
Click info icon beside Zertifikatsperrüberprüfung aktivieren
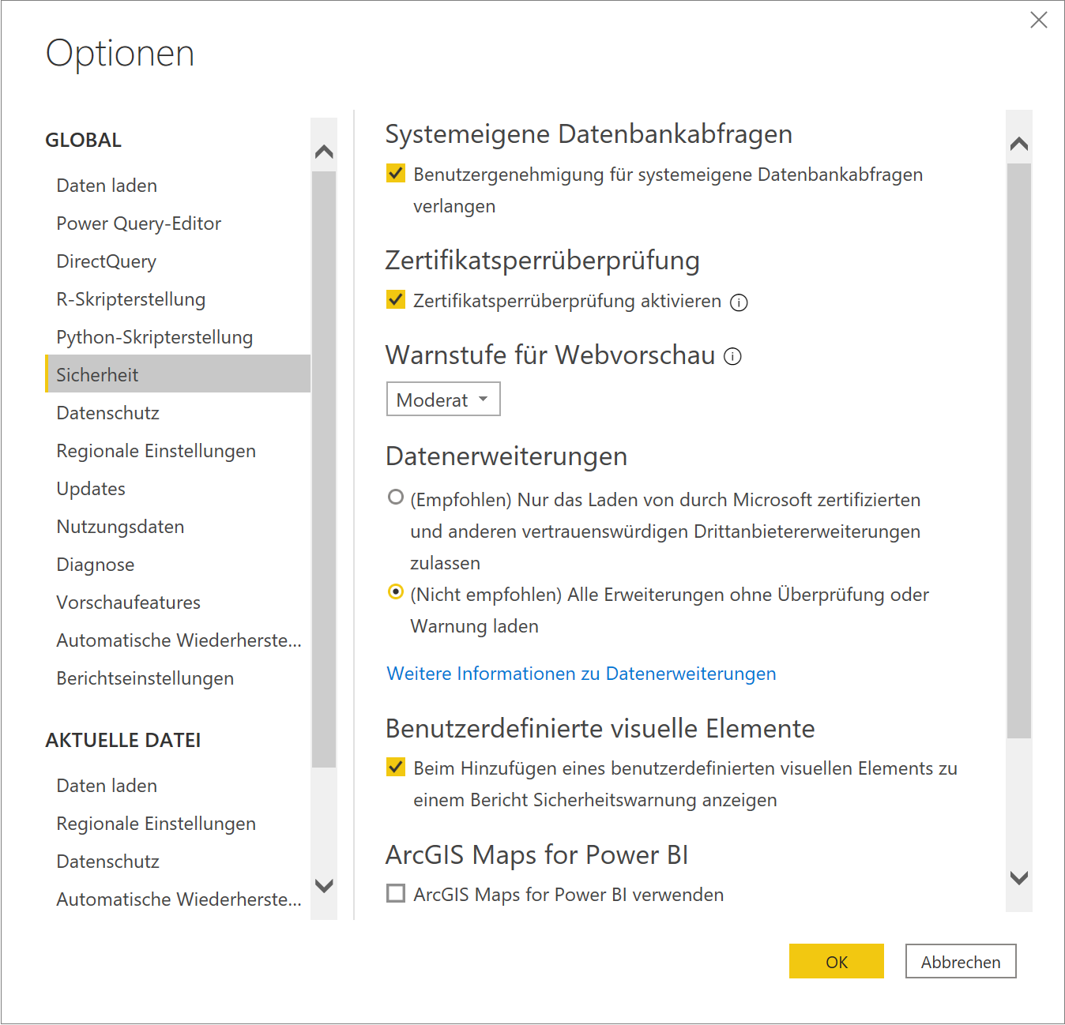[739, 302]
